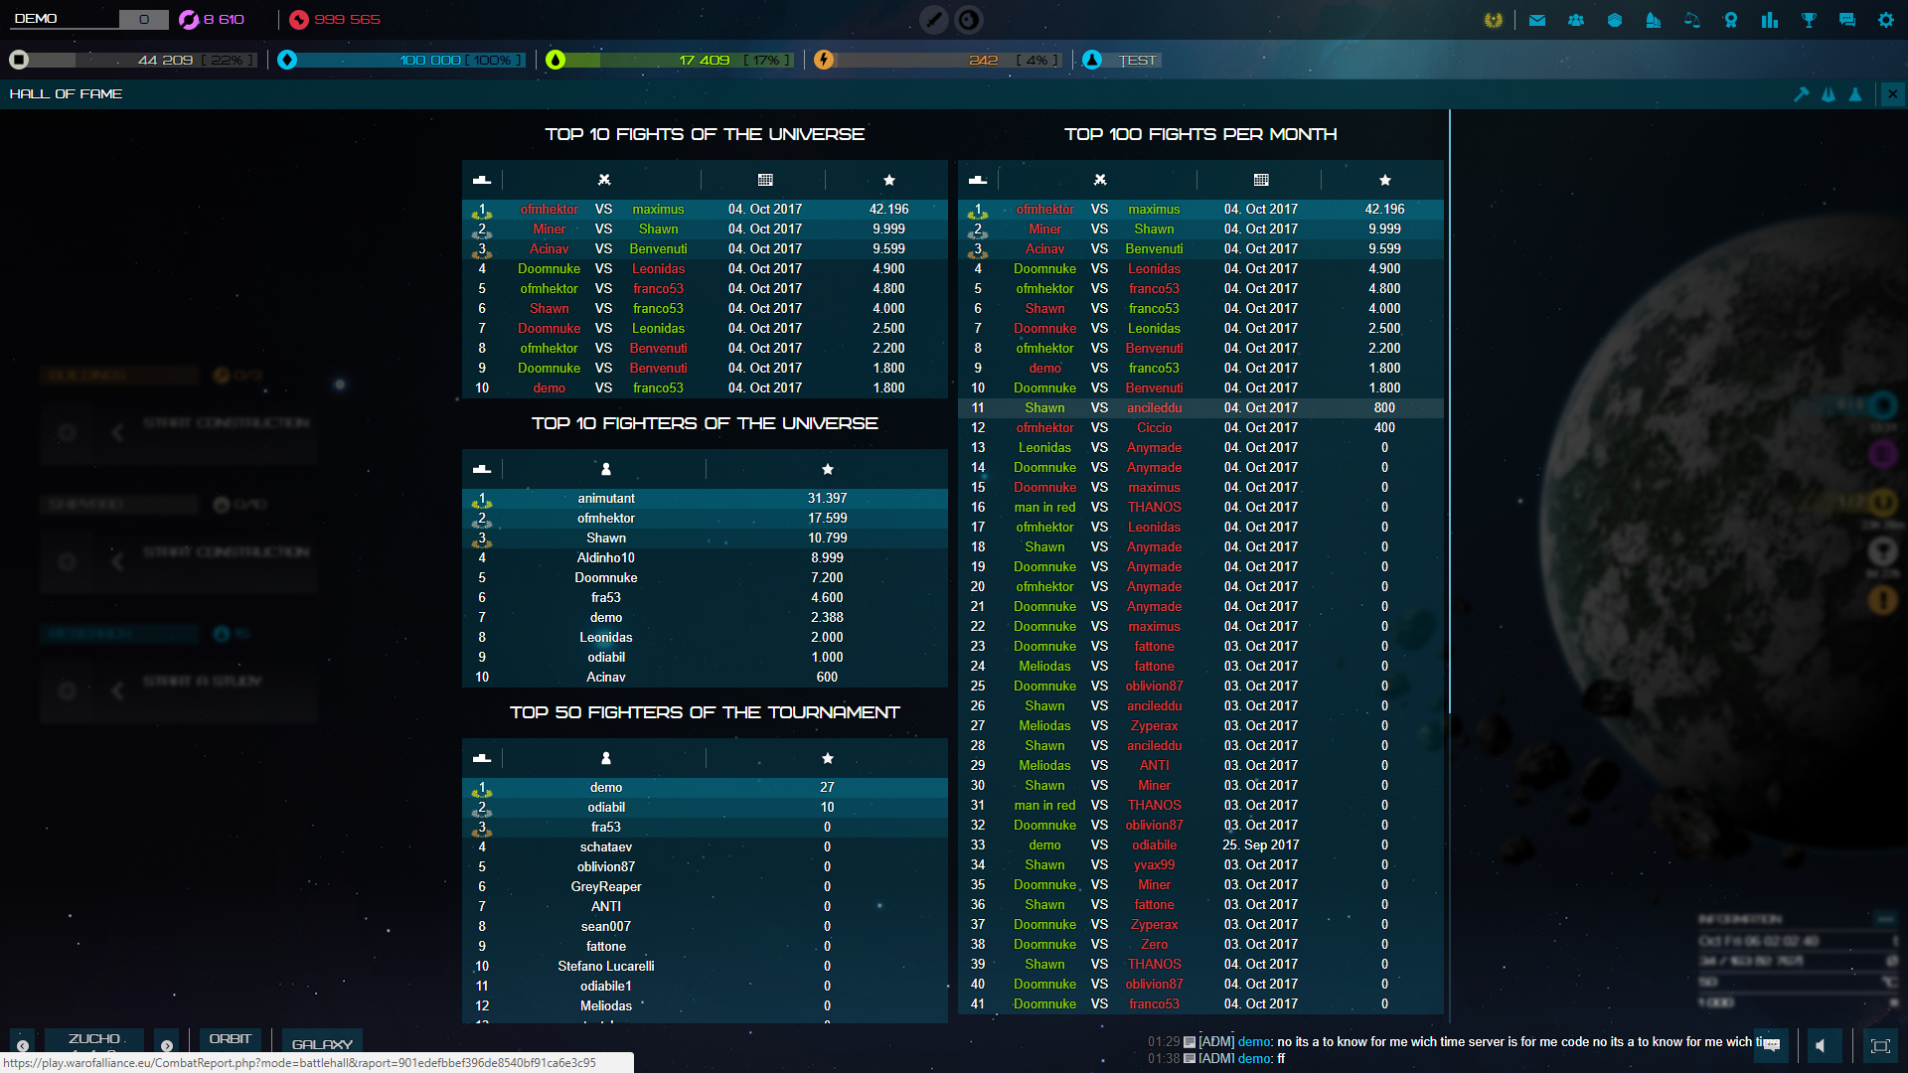Open the chat window icon at bottom right
The width and height of the screenshot is (1908, 1073).
(x=1771, y=1045)
